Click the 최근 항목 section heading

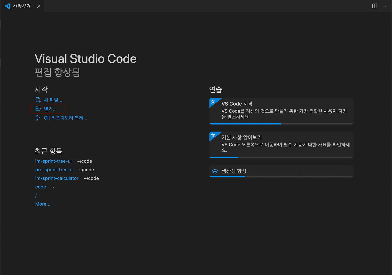(x=49, y=151)
